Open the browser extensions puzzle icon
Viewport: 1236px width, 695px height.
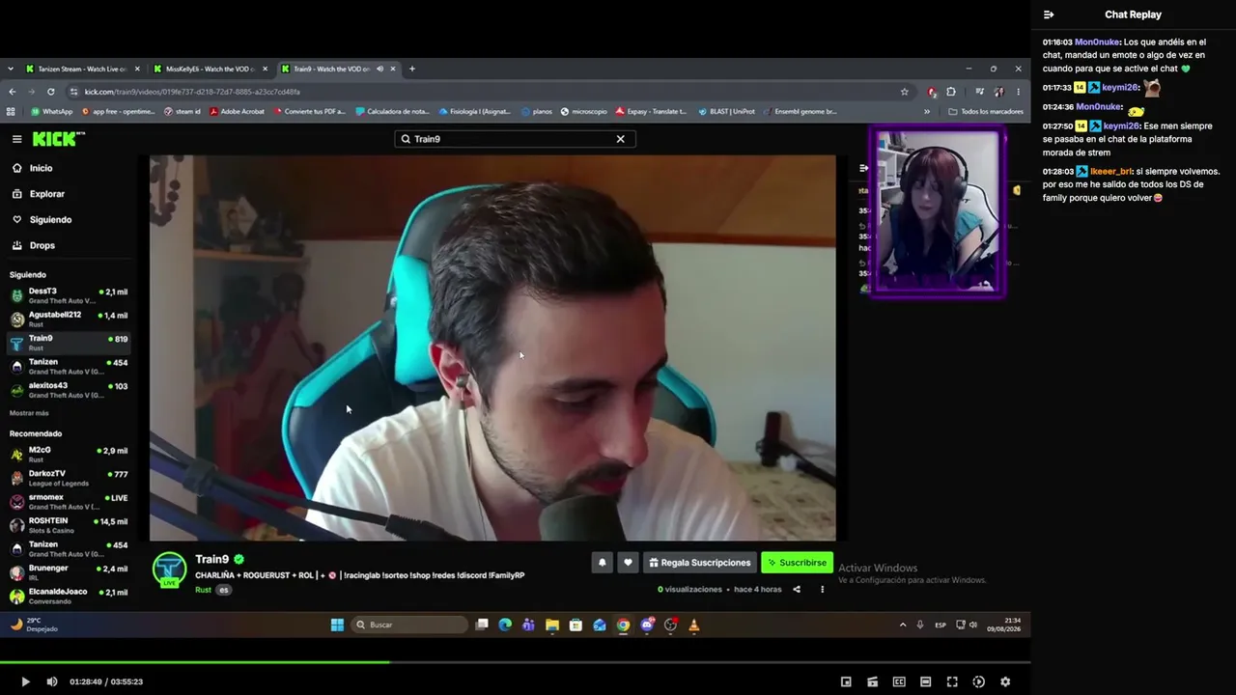(951, 92)
